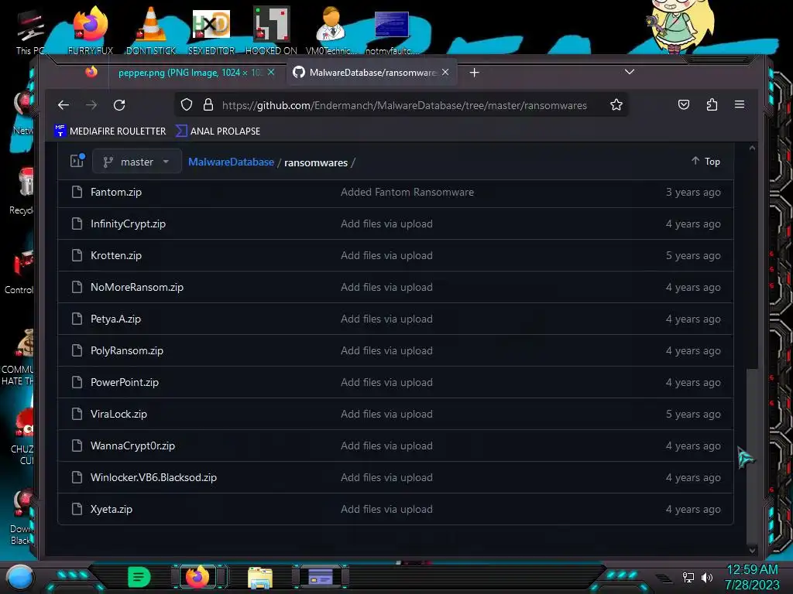Click file icon beside Xyeta.zip
Screen dimensions: 793x594
(77, 509)
